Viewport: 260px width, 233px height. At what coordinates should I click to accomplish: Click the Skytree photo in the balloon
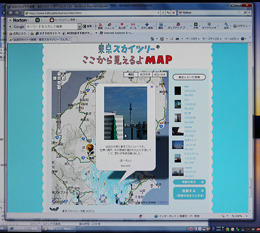pyautogui.click(x=125, y=113)
